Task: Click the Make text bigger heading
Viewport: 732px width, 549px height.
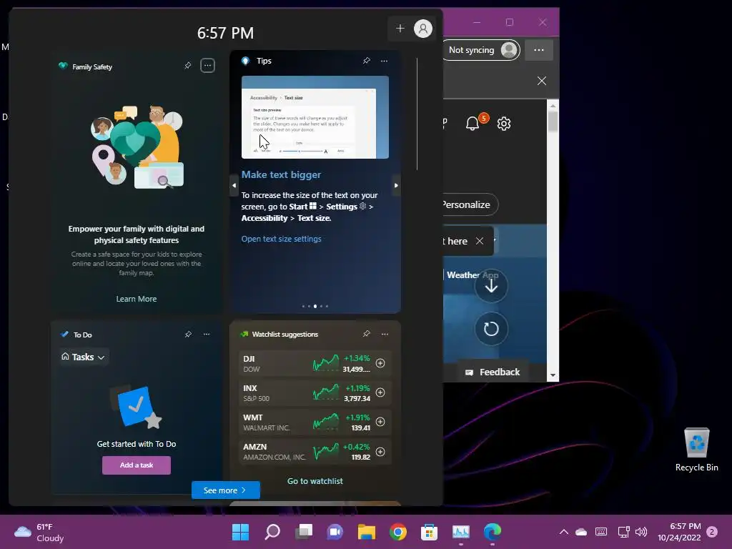Action: coord(281,174)
